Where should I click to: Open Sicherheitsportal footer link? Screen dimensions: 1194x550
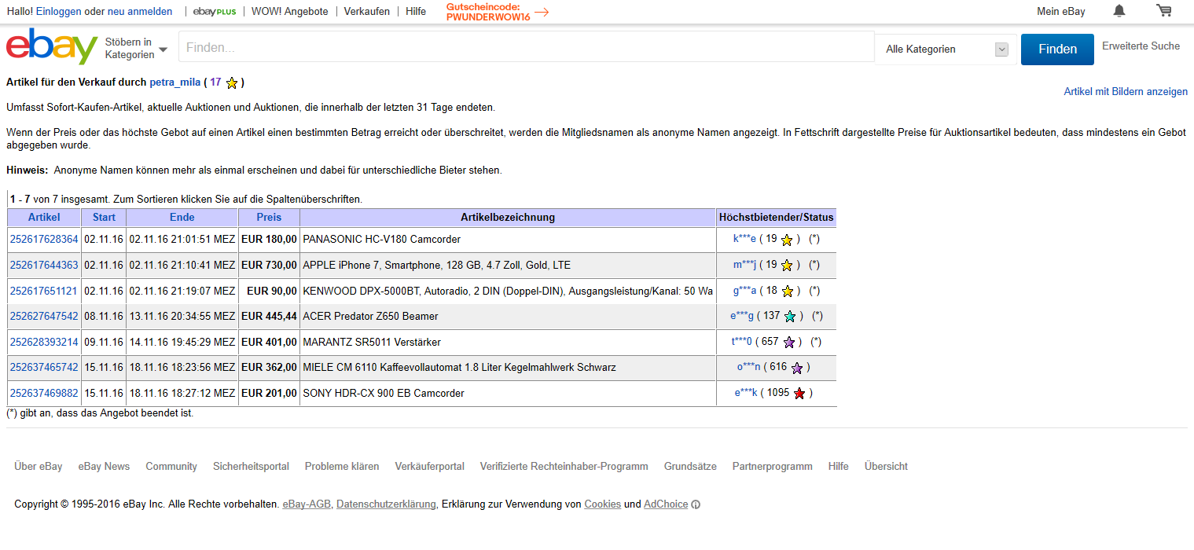click(x=251, y=466)
